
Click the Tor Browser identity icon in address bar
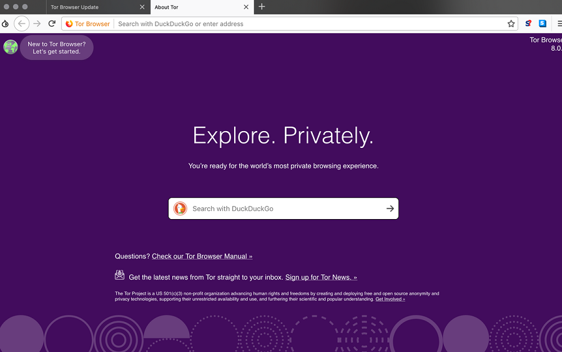click(69, 24)
